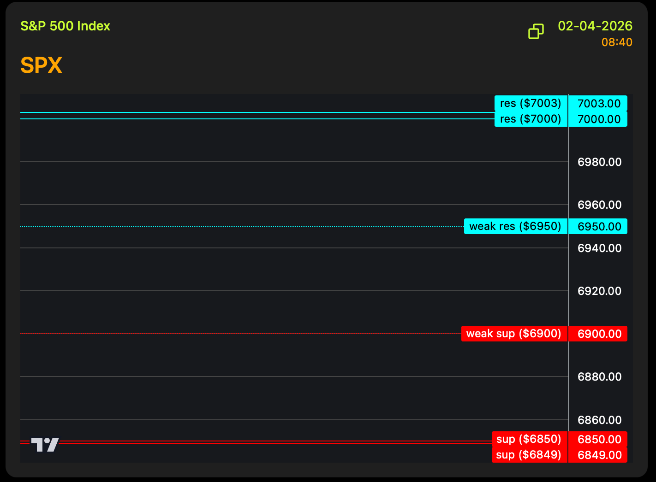Click the 6920.00 price axis value
Image resolution: width=656 pixels, height=482 pixels.
599,291
